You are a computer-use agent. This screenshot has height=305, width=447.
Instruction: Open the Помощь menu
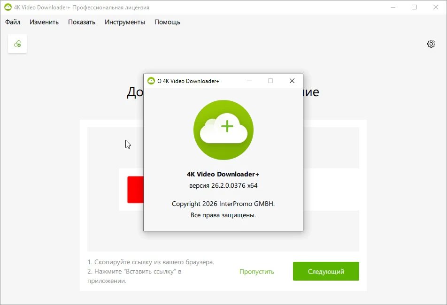tap(167, 22)
